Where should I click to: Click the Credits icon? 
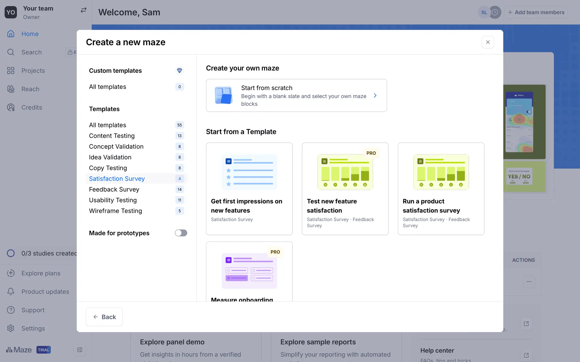[11, 107]
